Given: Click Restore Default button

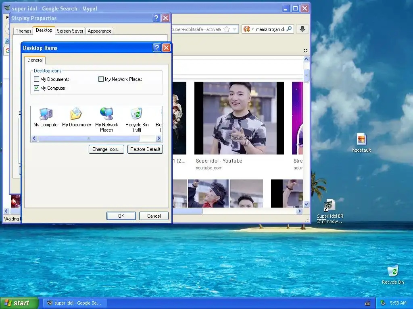Looking at the screenshot, I should [x=145, y=149].
